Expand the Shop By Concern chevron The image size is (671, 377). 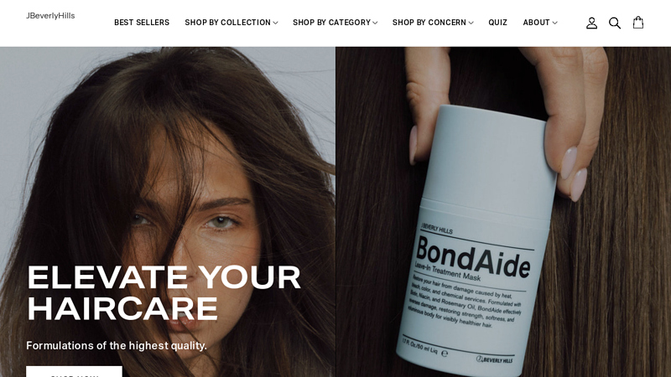point(471,23)
